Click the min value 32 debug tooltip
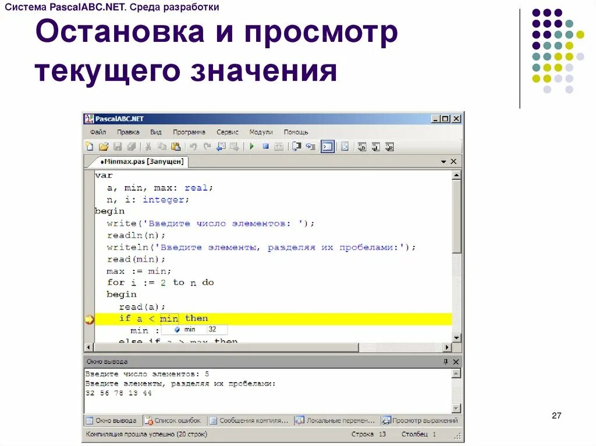The height and width of the screenshot is (446, 596). tap(194, 329)
